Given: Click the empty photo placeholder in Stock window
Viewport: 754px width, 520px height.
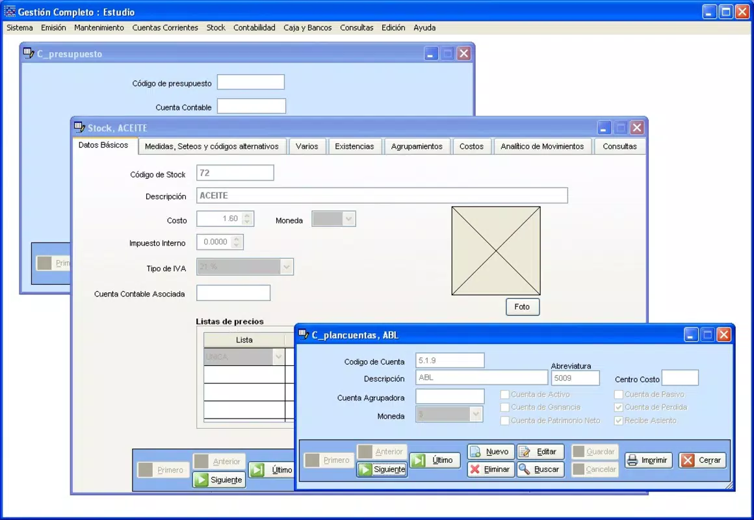Looking at the screenshot, I should point(496,251).
